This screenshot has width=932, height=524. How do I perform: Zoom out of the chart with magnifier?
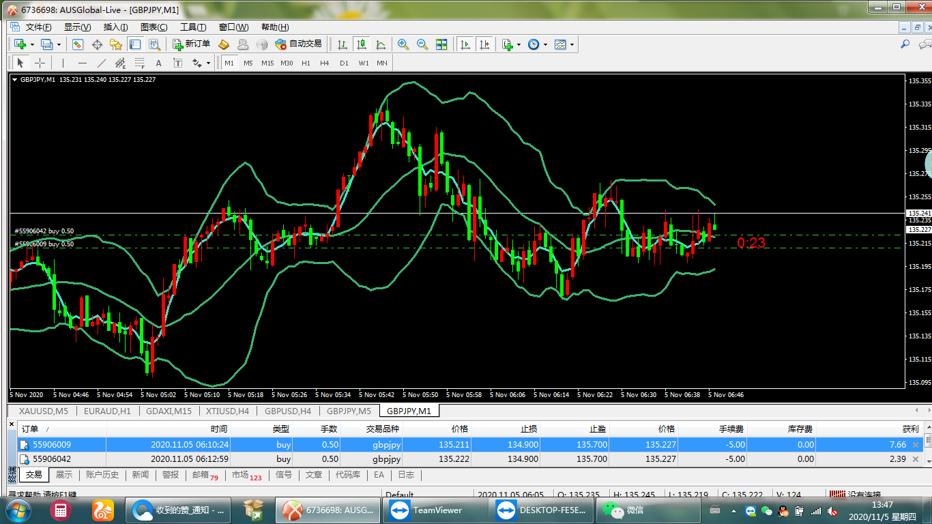(x=422, y=44)
